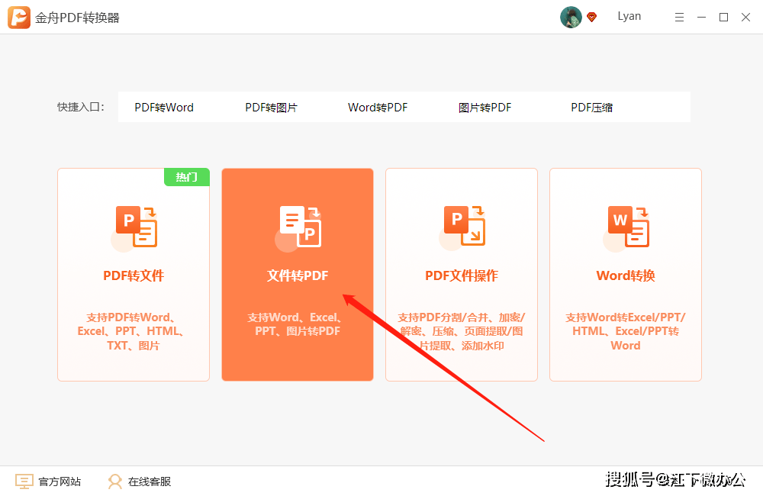The width and height of the screenshot is (763, 496).
Task: Click the VIP membership badge icon
Action: (x=593, y=16)
